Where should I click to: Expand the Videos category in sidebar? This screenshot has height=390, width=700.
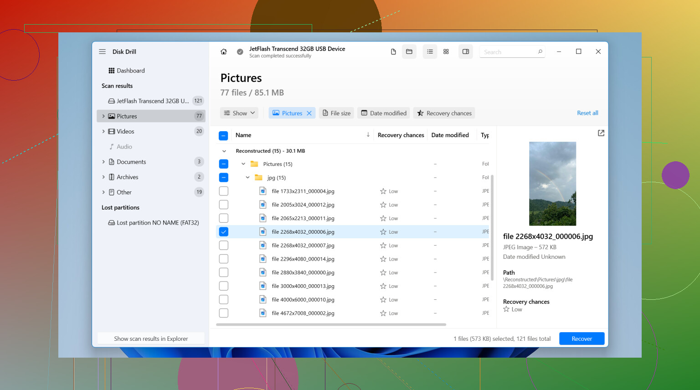(103, 131)
